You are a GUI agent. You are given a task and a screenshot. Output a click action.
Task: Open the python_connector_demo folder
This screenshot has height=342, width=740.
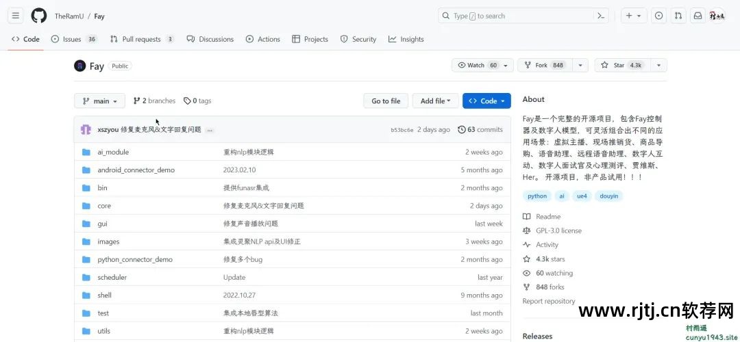point(135,259)
